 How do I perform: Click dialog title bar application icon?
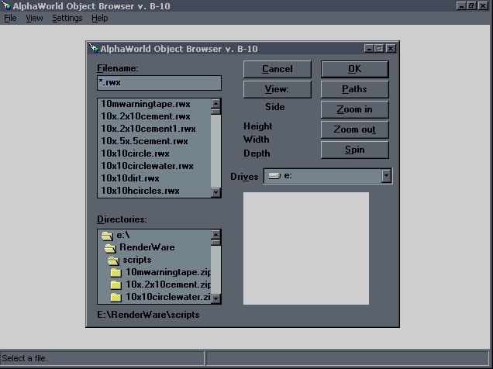coord(94,48)
